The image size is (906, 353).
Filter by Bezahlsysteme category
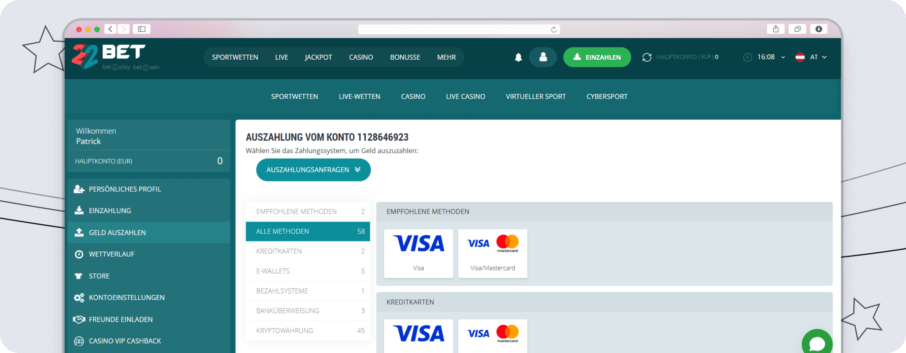click(308, 291)
